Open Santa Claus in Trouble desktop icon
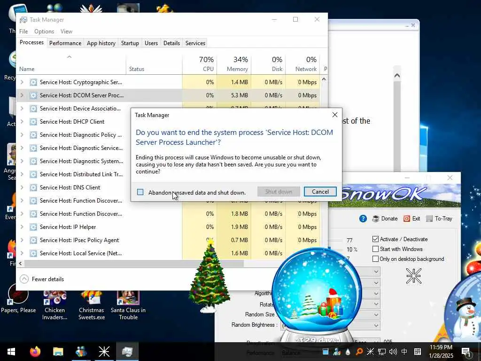The image size is (481, 361). [x=128, y=305]
